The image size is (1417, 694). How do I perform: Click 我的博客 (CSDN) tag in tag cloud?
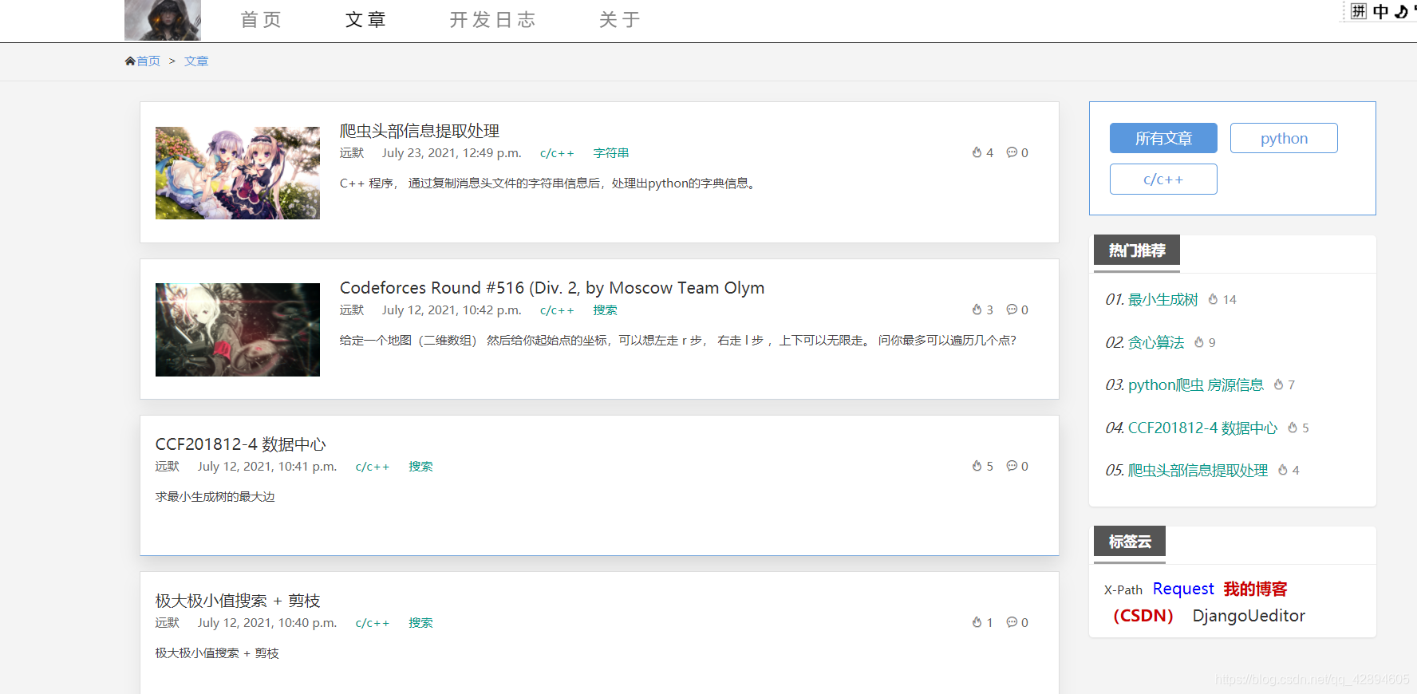[1200, 602]
